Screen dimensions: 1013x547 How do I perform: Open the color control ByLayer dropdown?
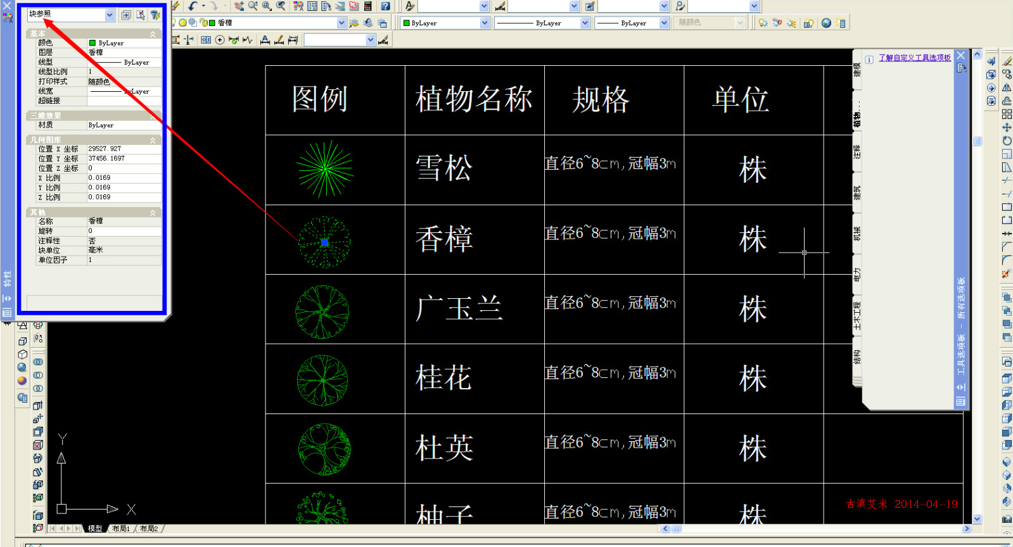click(485, 23)
